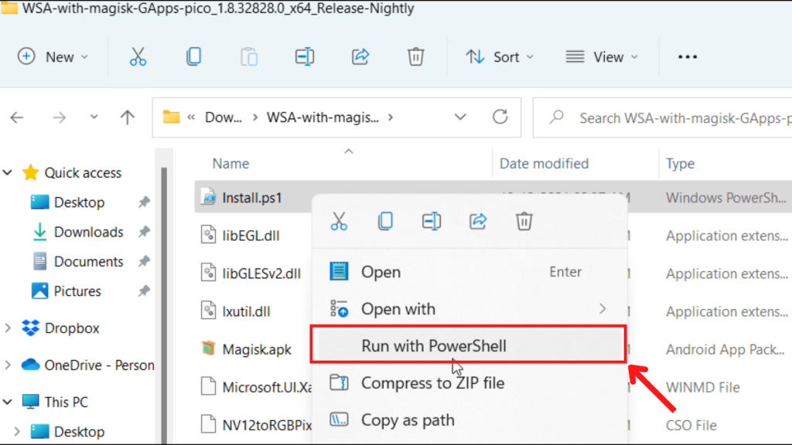This screenshot has width=792, height=445.
Task: Open the See more ellipsis menu
Action: point(688,57)
